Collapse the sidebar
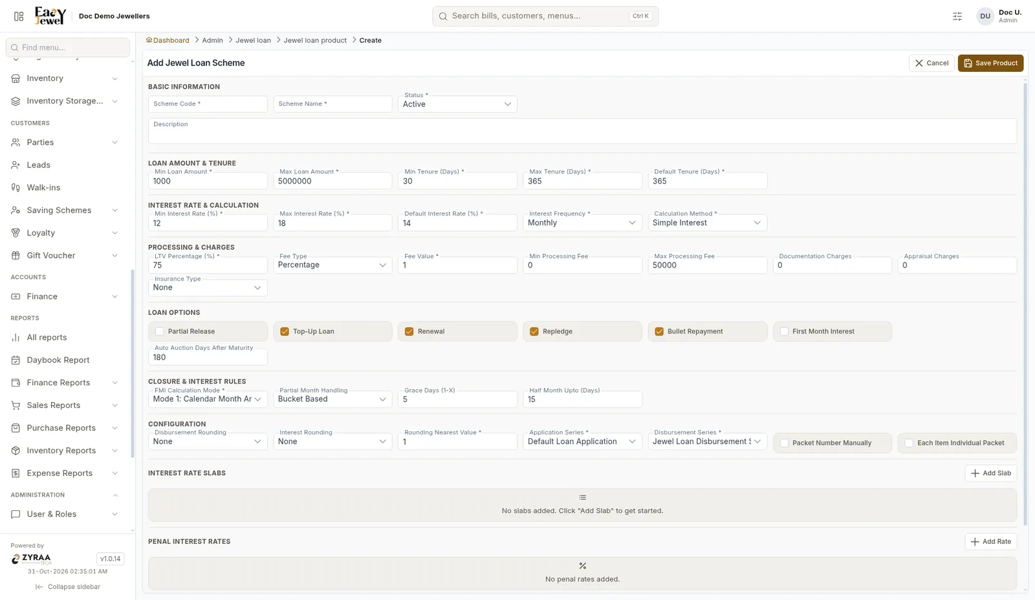The width and height of the screenshot is (1035, 600). 68,587
